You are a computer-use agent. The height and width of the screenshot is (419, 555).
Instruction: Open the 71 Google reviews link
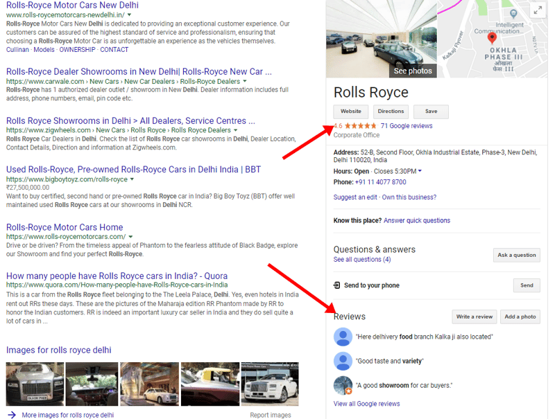pyautogui.click(x=407, y=126)
